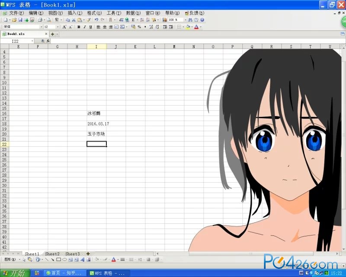The width and height of the screenshot is (346, 277).
Task: Click the Open file folder icon
Action: pyautogui.click(x=14, y=20)
